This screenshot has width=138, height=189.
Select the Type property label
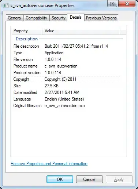pos(18,53)
